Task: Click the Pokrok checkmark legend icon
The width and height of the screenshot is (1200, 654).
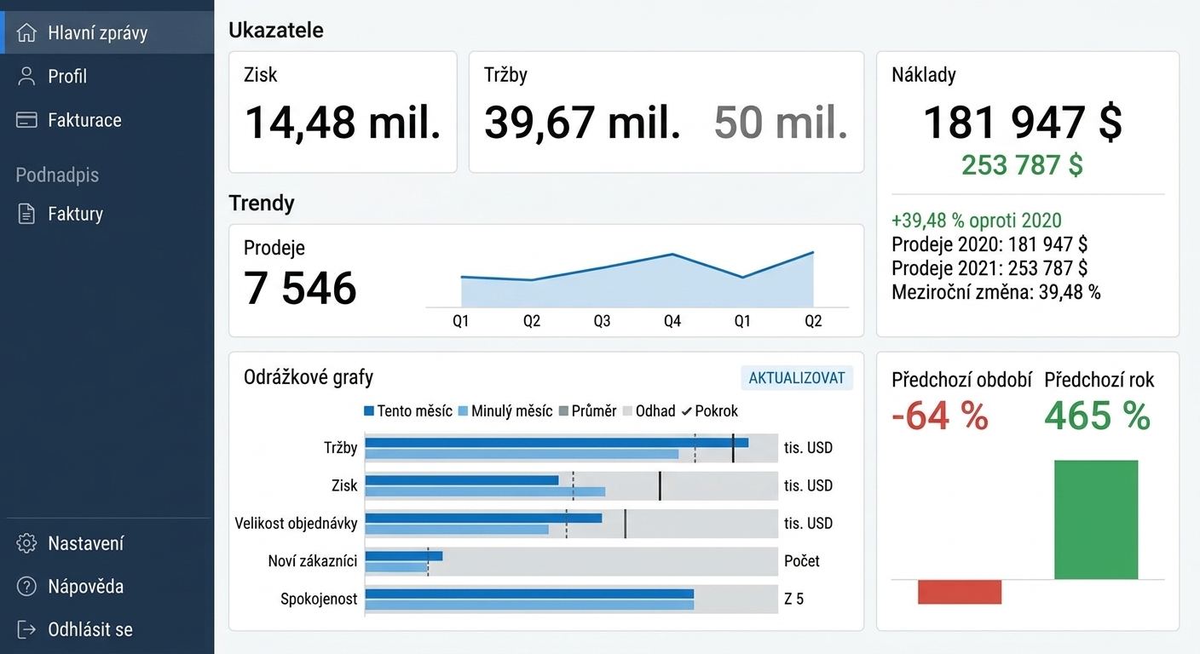Action: pyautogui.click(x=686, y=411)
